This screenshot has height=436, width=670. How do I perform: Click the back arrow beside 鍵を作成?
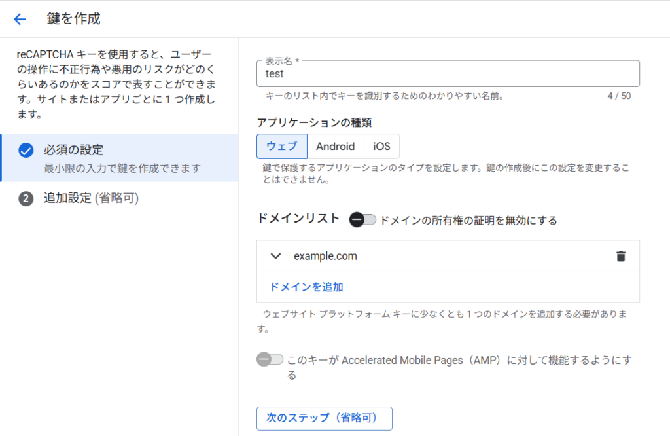click(x=20, y=19)
